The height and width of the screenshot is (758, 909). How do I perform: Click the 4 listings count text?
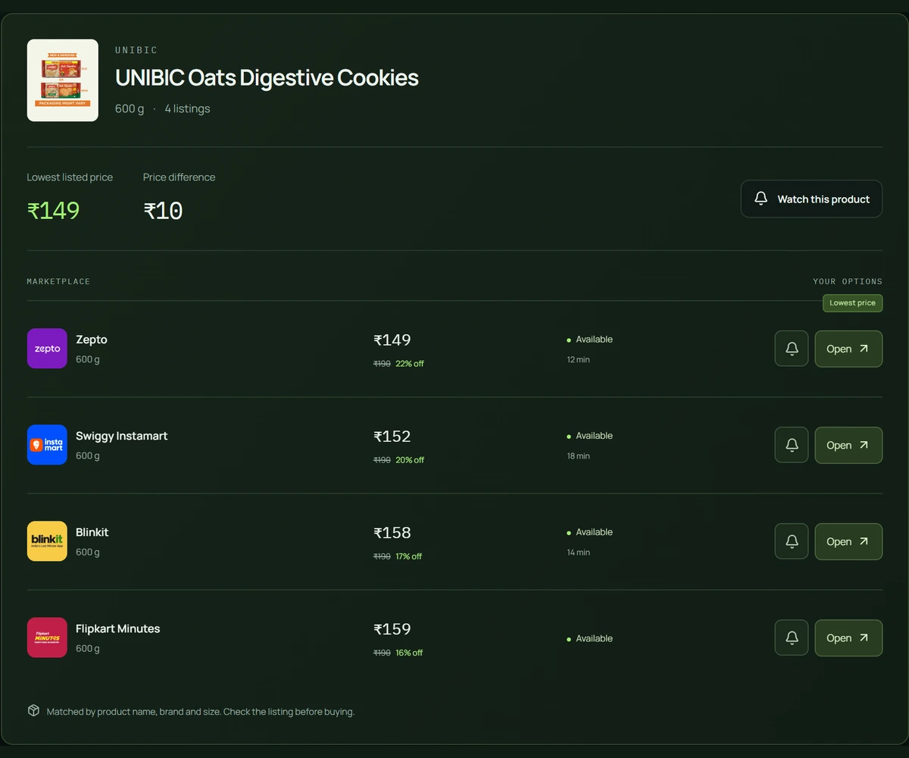pyautogui.click(x=187, y=108)
